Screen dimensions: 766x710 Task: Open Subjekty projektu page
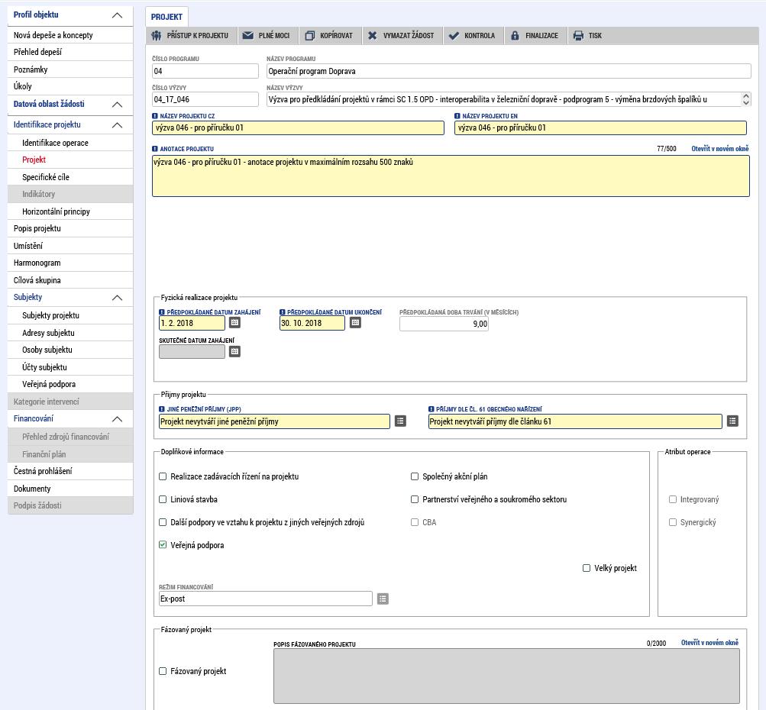click(70, 315)
